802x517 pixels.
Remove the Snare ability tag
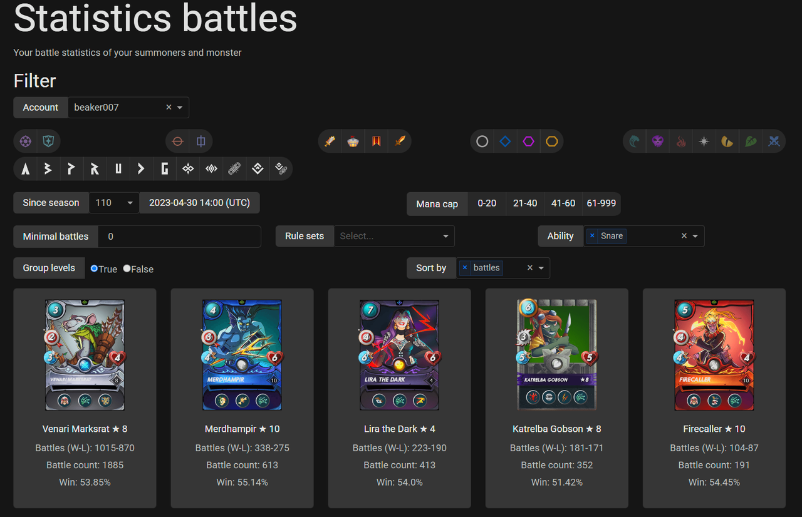592,236
